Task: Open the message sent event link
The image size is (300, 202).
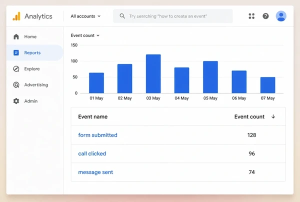Action: (x=95, y=172)
